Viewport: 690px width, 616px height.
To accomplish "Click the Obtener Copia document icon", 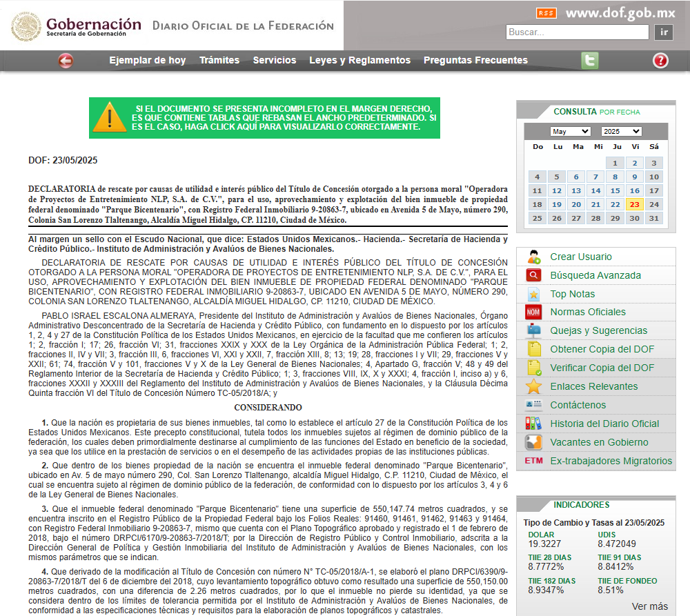I will (x=534, y=349).
